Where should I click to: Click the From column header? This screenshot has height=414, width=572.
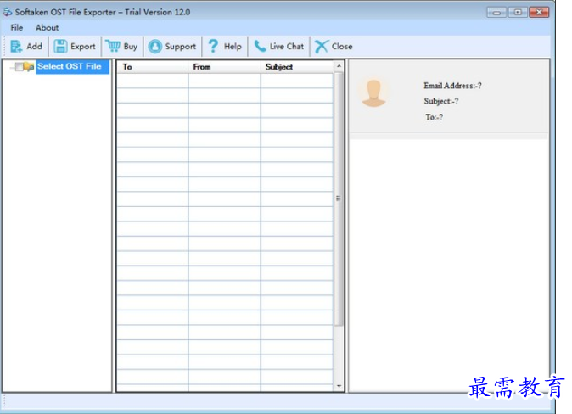tap(224, 67)
